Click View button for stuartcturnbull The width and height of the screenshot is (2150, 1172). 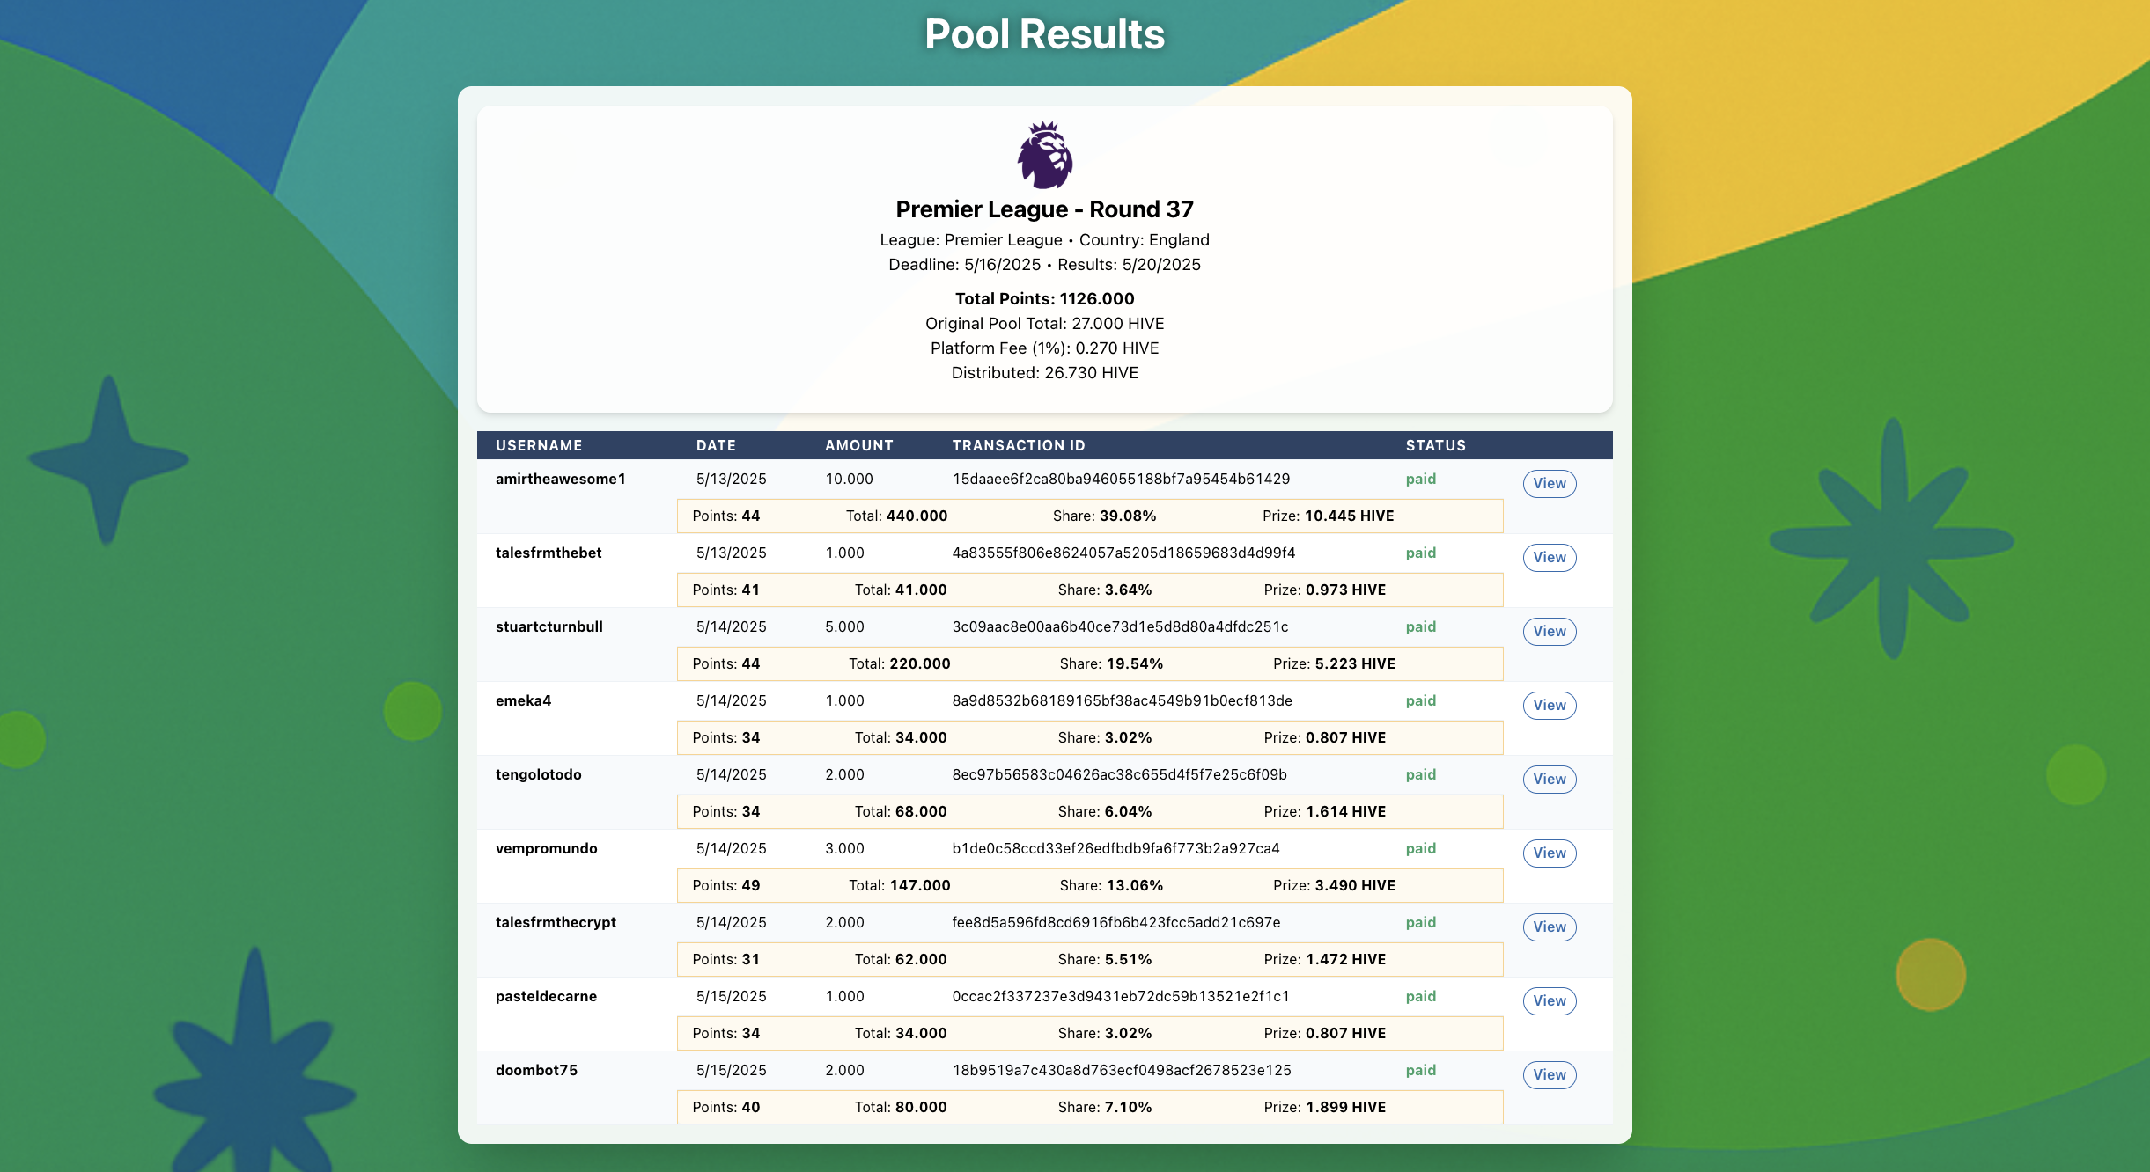[1550, 631]
